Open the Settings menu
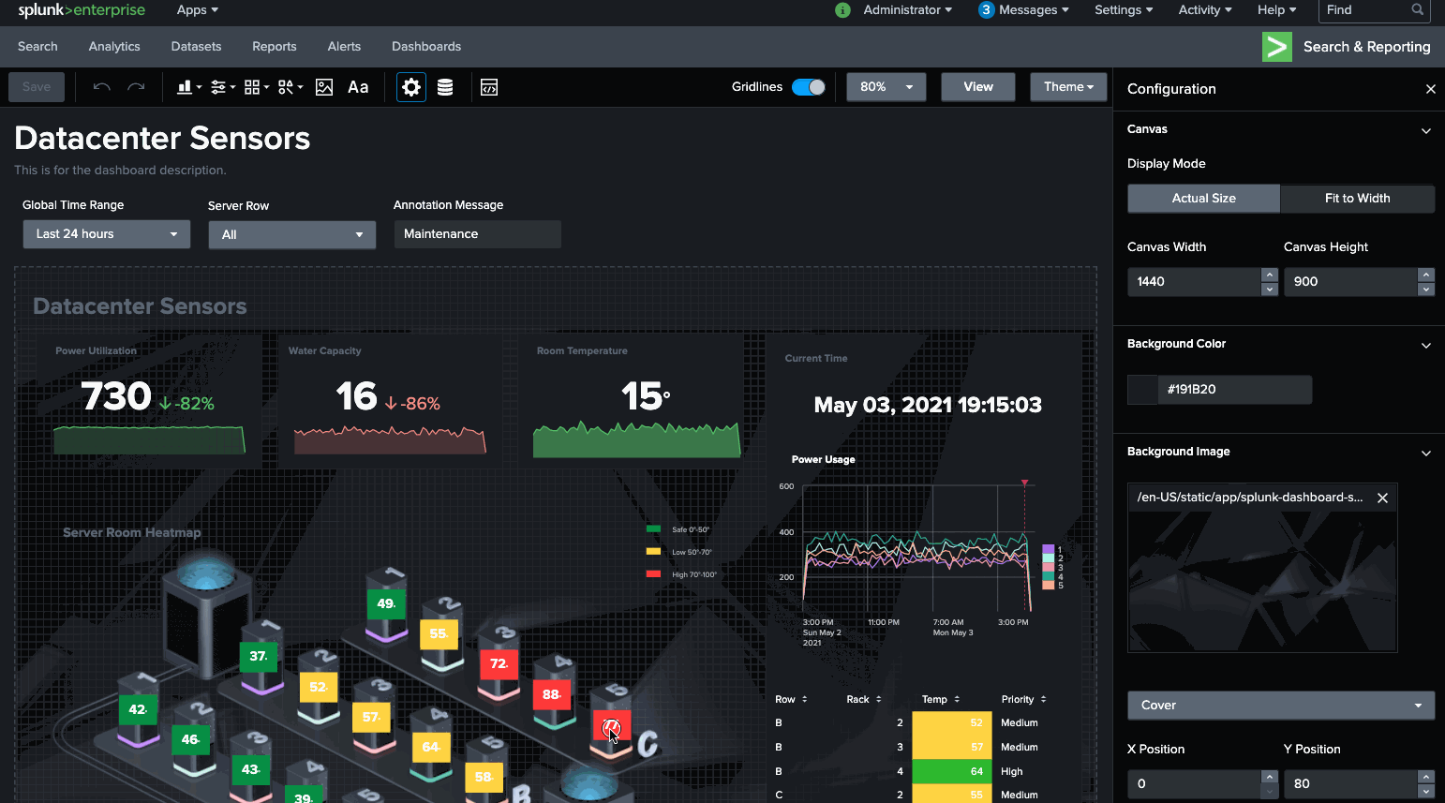 tap(1123, 10)
